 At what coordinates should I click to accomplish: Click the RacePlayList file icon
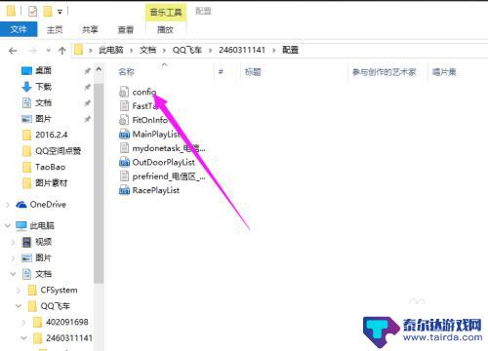pyautogui.click(x=124, y=190)
